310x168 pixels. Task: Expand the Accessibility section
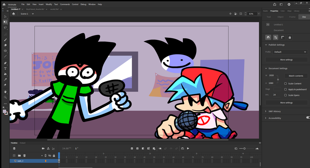click(x=266, y=118)
